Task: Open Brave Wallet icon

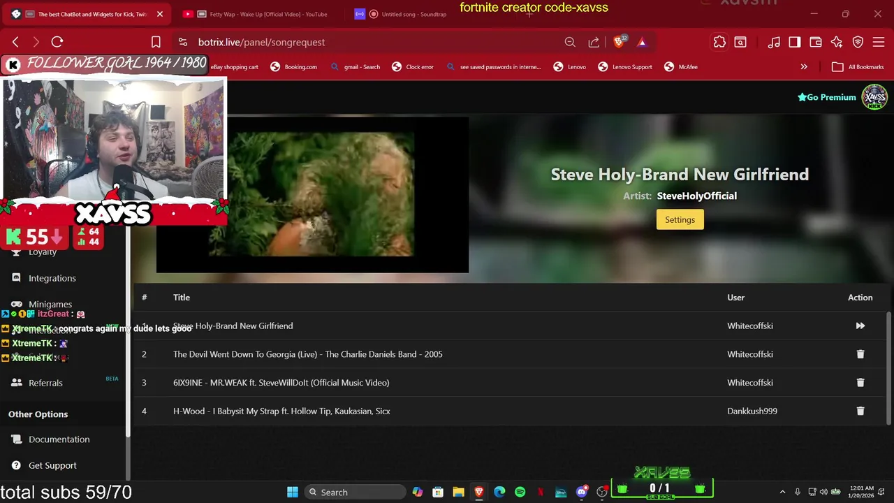Action: click(816, 42)
